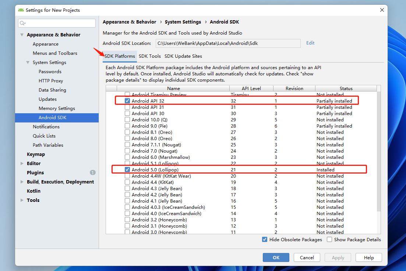Select Appearance in settings tree
The height and width of the screenshot is (271, 406).
point(46,44)
